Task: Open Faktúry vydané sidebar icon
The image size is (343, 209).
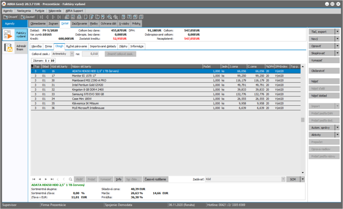Action: click(x=15, y=35)
